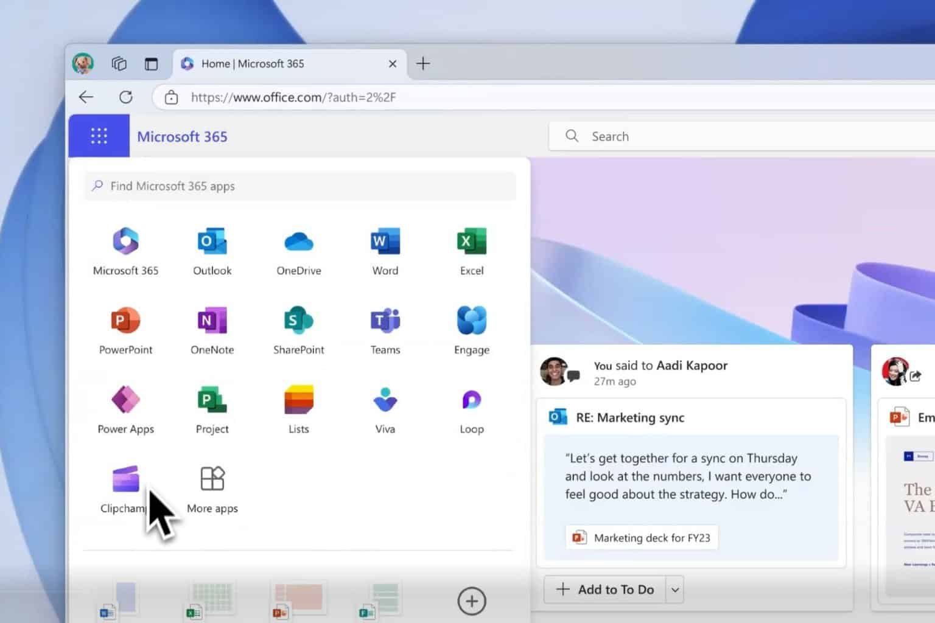Close the Home | Microsoft 365 tab
The height and width of the screenshot is (623, 935).
pyautogui.click(x=393, y=64)
